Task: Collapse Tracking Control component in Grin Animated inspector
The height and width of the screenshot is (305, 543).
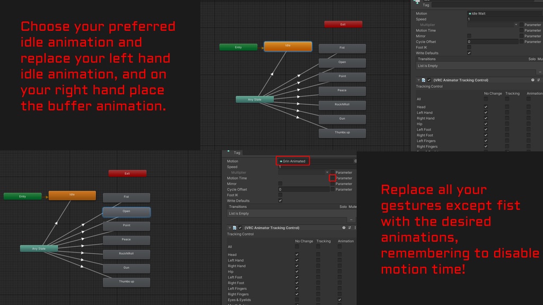Action: [x=229, y=228]
